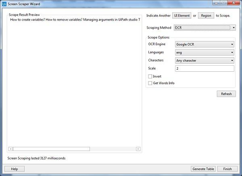This screenshot has height=176, width=242.
Task: Click the horizontal scrollbar thumb in preview
Action: click(51, 149)
